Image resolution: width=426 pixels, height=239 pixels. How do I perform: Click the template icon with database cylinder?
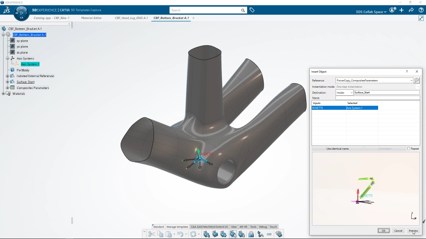click(x=241, y=234)
